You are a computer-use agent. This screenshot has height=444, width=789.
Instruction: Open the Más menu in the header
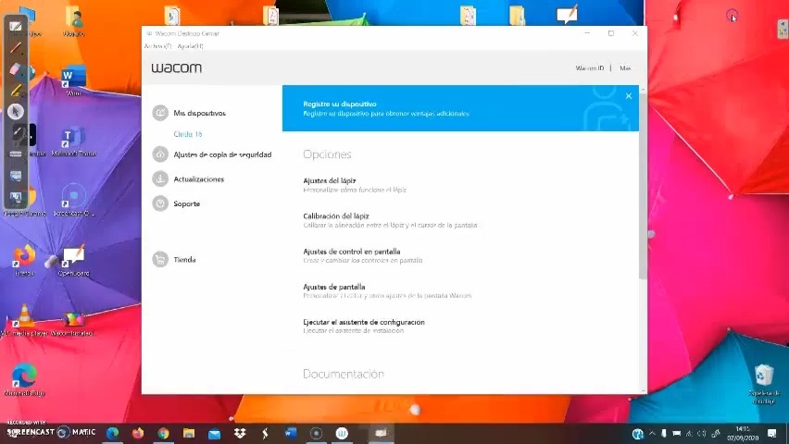(x=625, y=68)
